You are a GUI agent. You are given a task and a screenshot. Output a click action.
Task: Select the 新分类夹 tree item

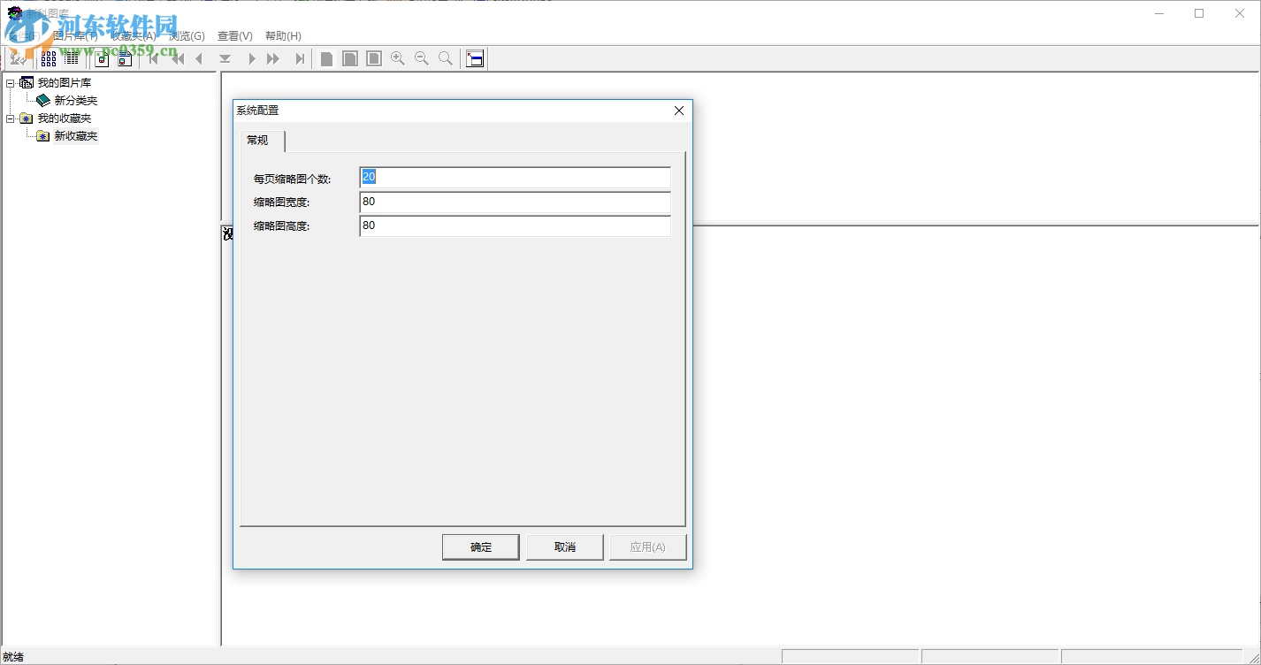pos(75,100)
